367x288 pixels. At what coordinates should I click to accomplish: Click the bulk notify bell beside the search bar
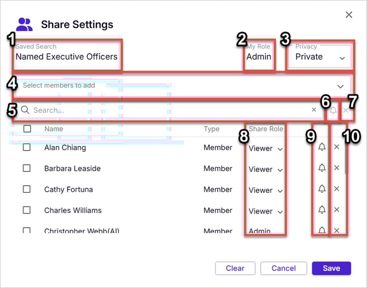333,110
